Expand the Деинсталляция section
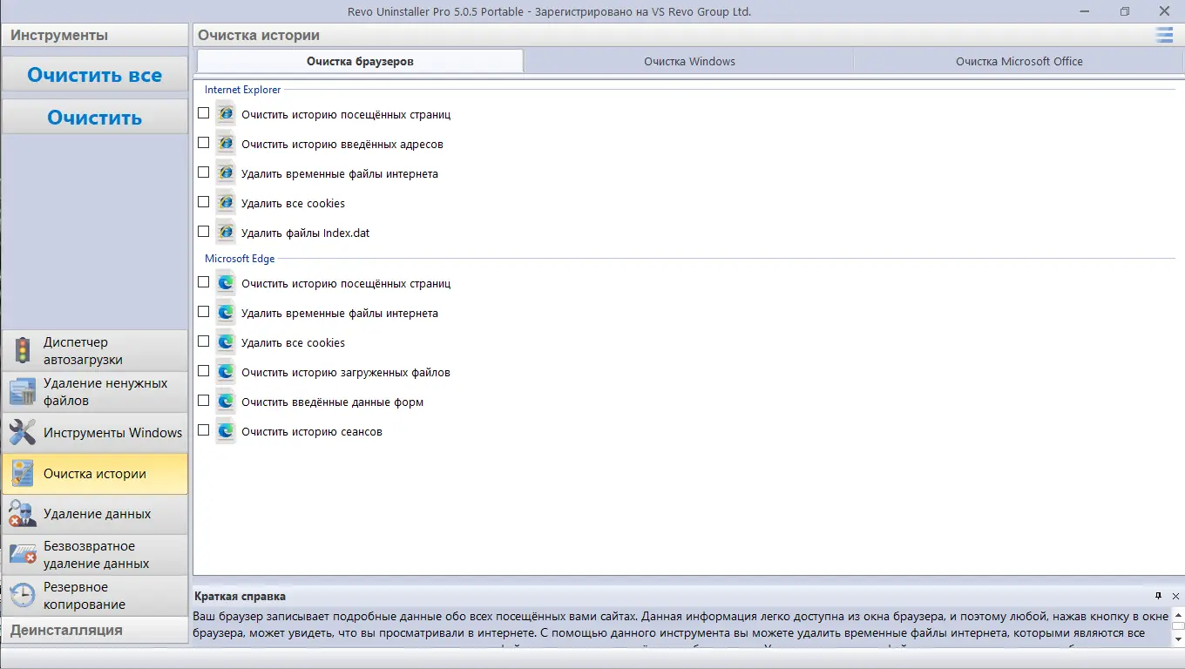 click(95, 630)
